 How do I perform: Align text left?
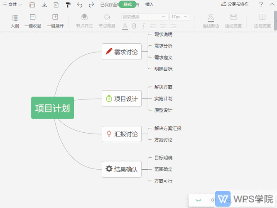point(153,26)
